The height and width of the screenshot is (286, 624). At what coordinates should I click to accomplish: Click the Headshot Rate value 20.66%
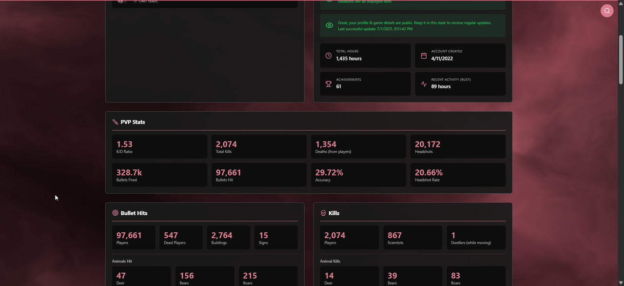click(429, 172)
